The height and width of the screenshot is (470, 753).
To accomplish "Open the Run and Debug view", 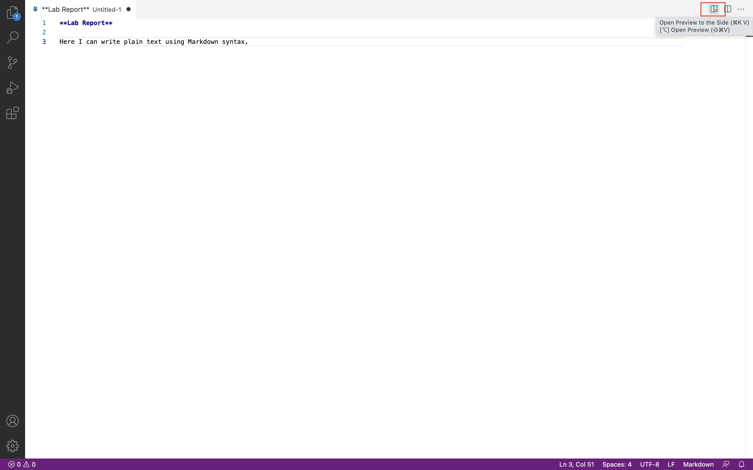I will (13, 88).
